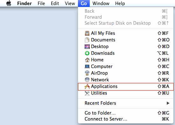The height and width of the screenshot is (125, 175).
Task: Open the Finder application menu
Action: 24,3
